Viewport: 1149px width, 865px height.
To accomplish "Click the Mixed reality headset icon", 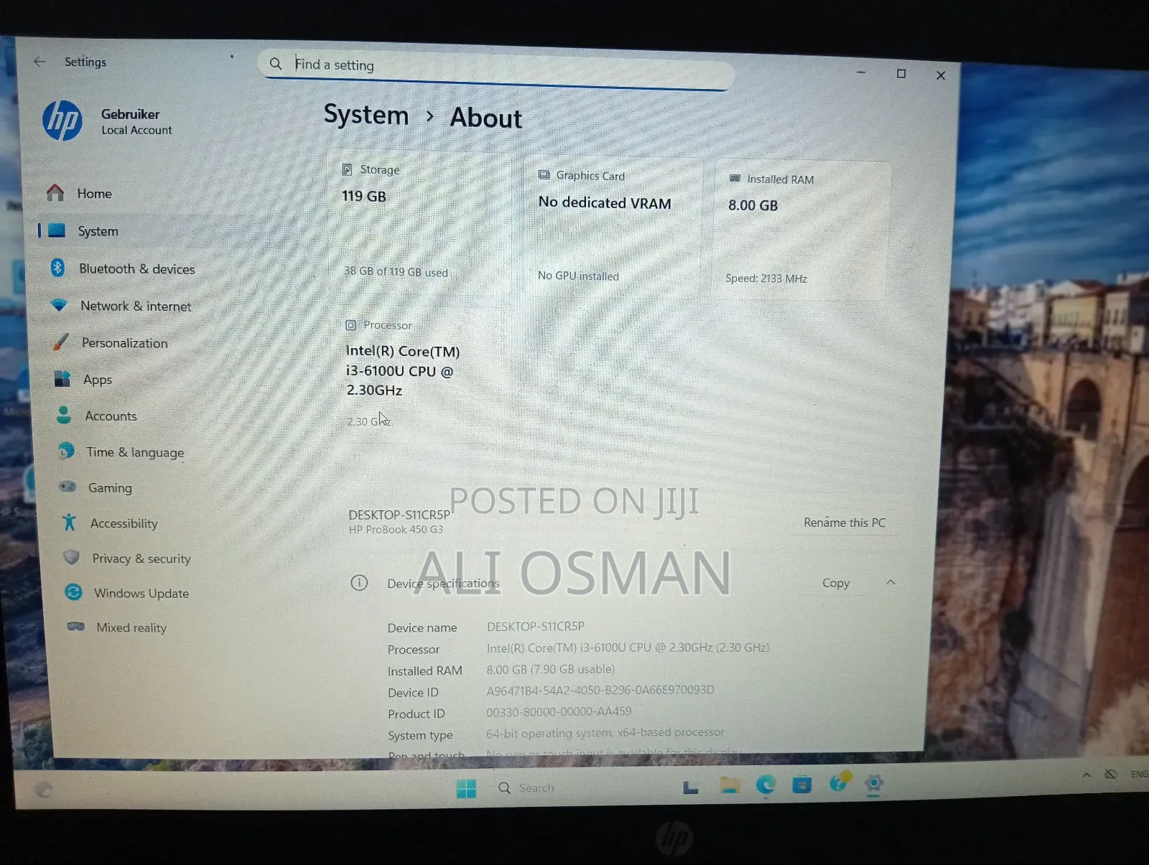I will point(75,626).
